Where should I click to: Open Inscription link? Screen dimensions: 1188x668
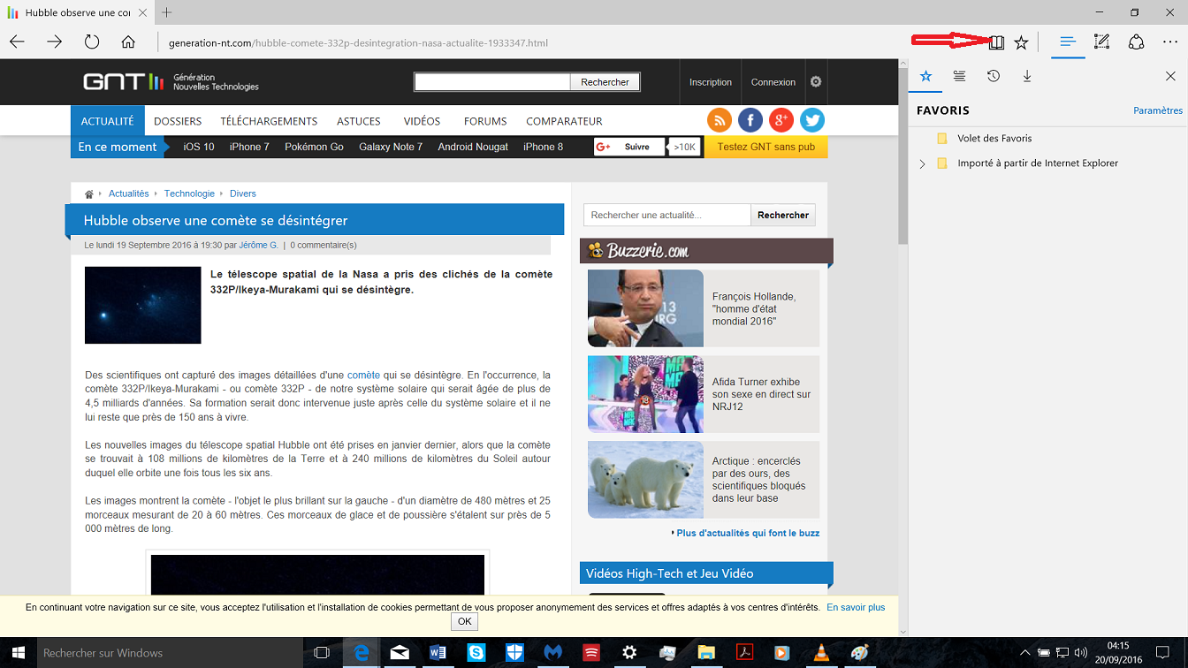point(711,82)
